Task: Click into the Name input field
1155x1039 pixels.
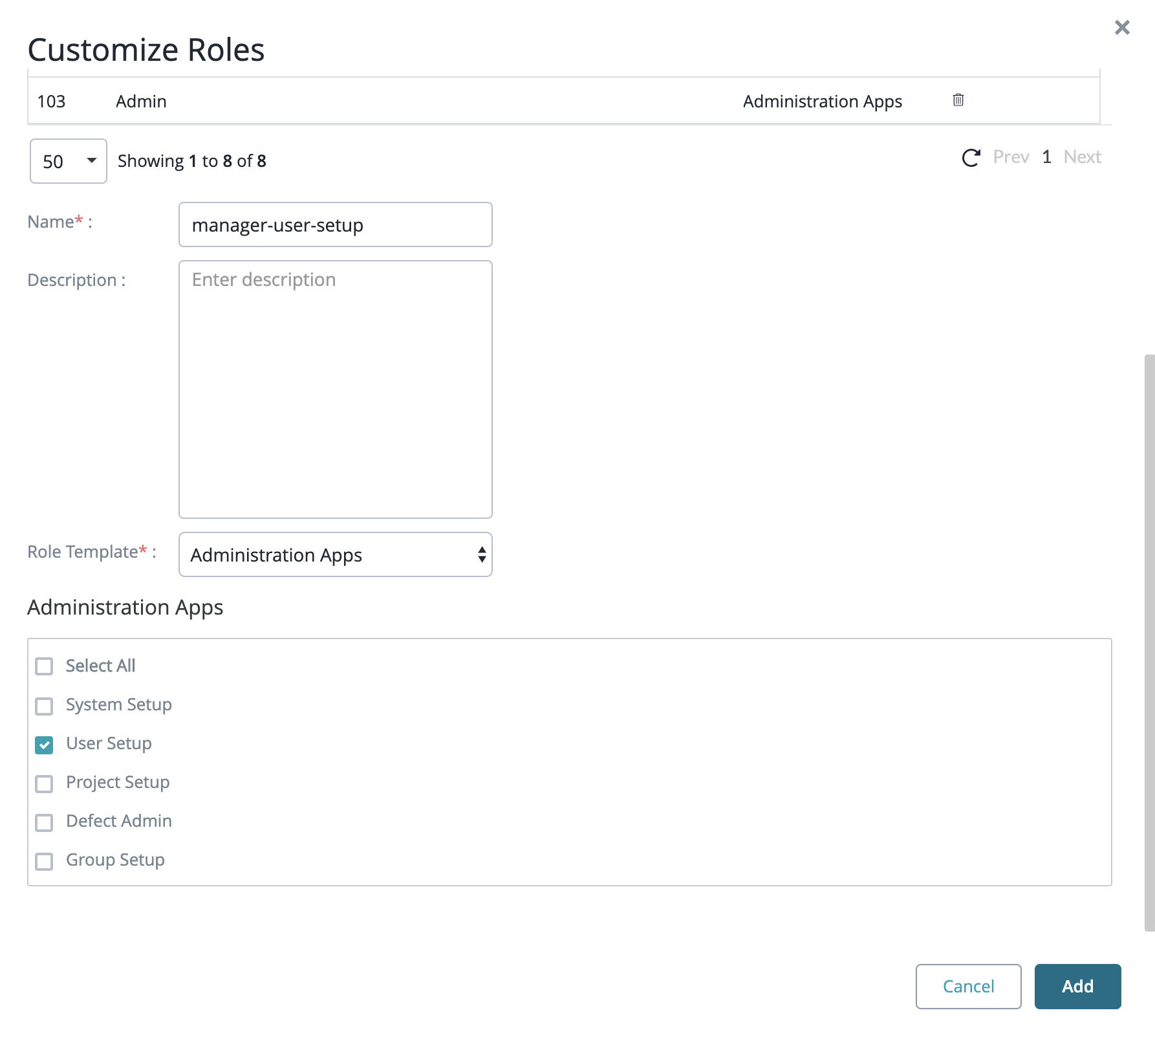Action: pyautogui.click(x=335, y=224)
